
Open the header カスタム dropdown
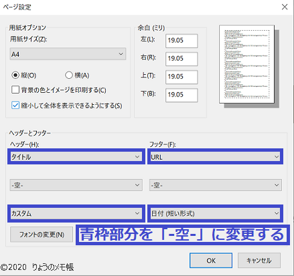76,213
